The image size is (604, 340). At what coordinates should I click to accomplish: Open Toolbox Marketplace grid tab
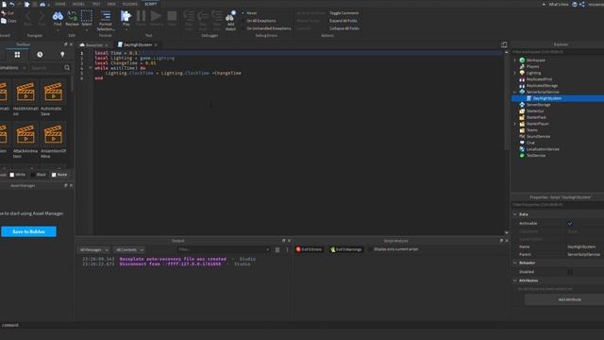(17, 55)
